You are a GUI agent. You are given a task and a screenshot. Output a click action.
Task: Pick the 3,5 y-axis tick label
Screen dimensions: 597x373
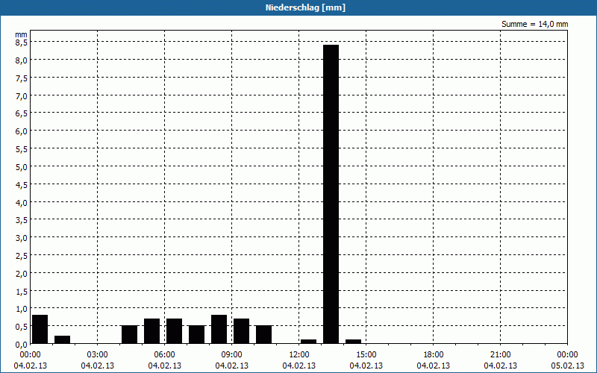click(22, 220)
